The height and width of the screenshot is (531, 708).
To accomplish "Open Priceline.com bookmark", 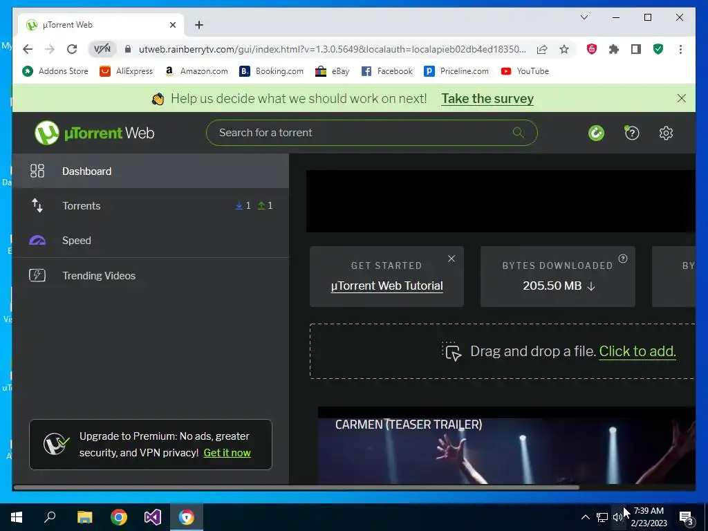I will [x=456, y=71].
